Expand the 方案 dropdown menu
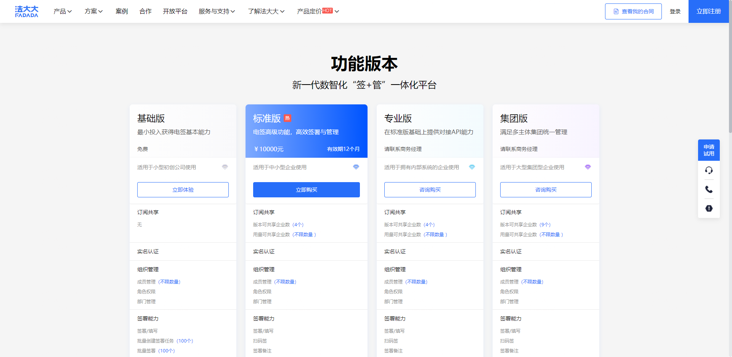 [x=94, y=11]
